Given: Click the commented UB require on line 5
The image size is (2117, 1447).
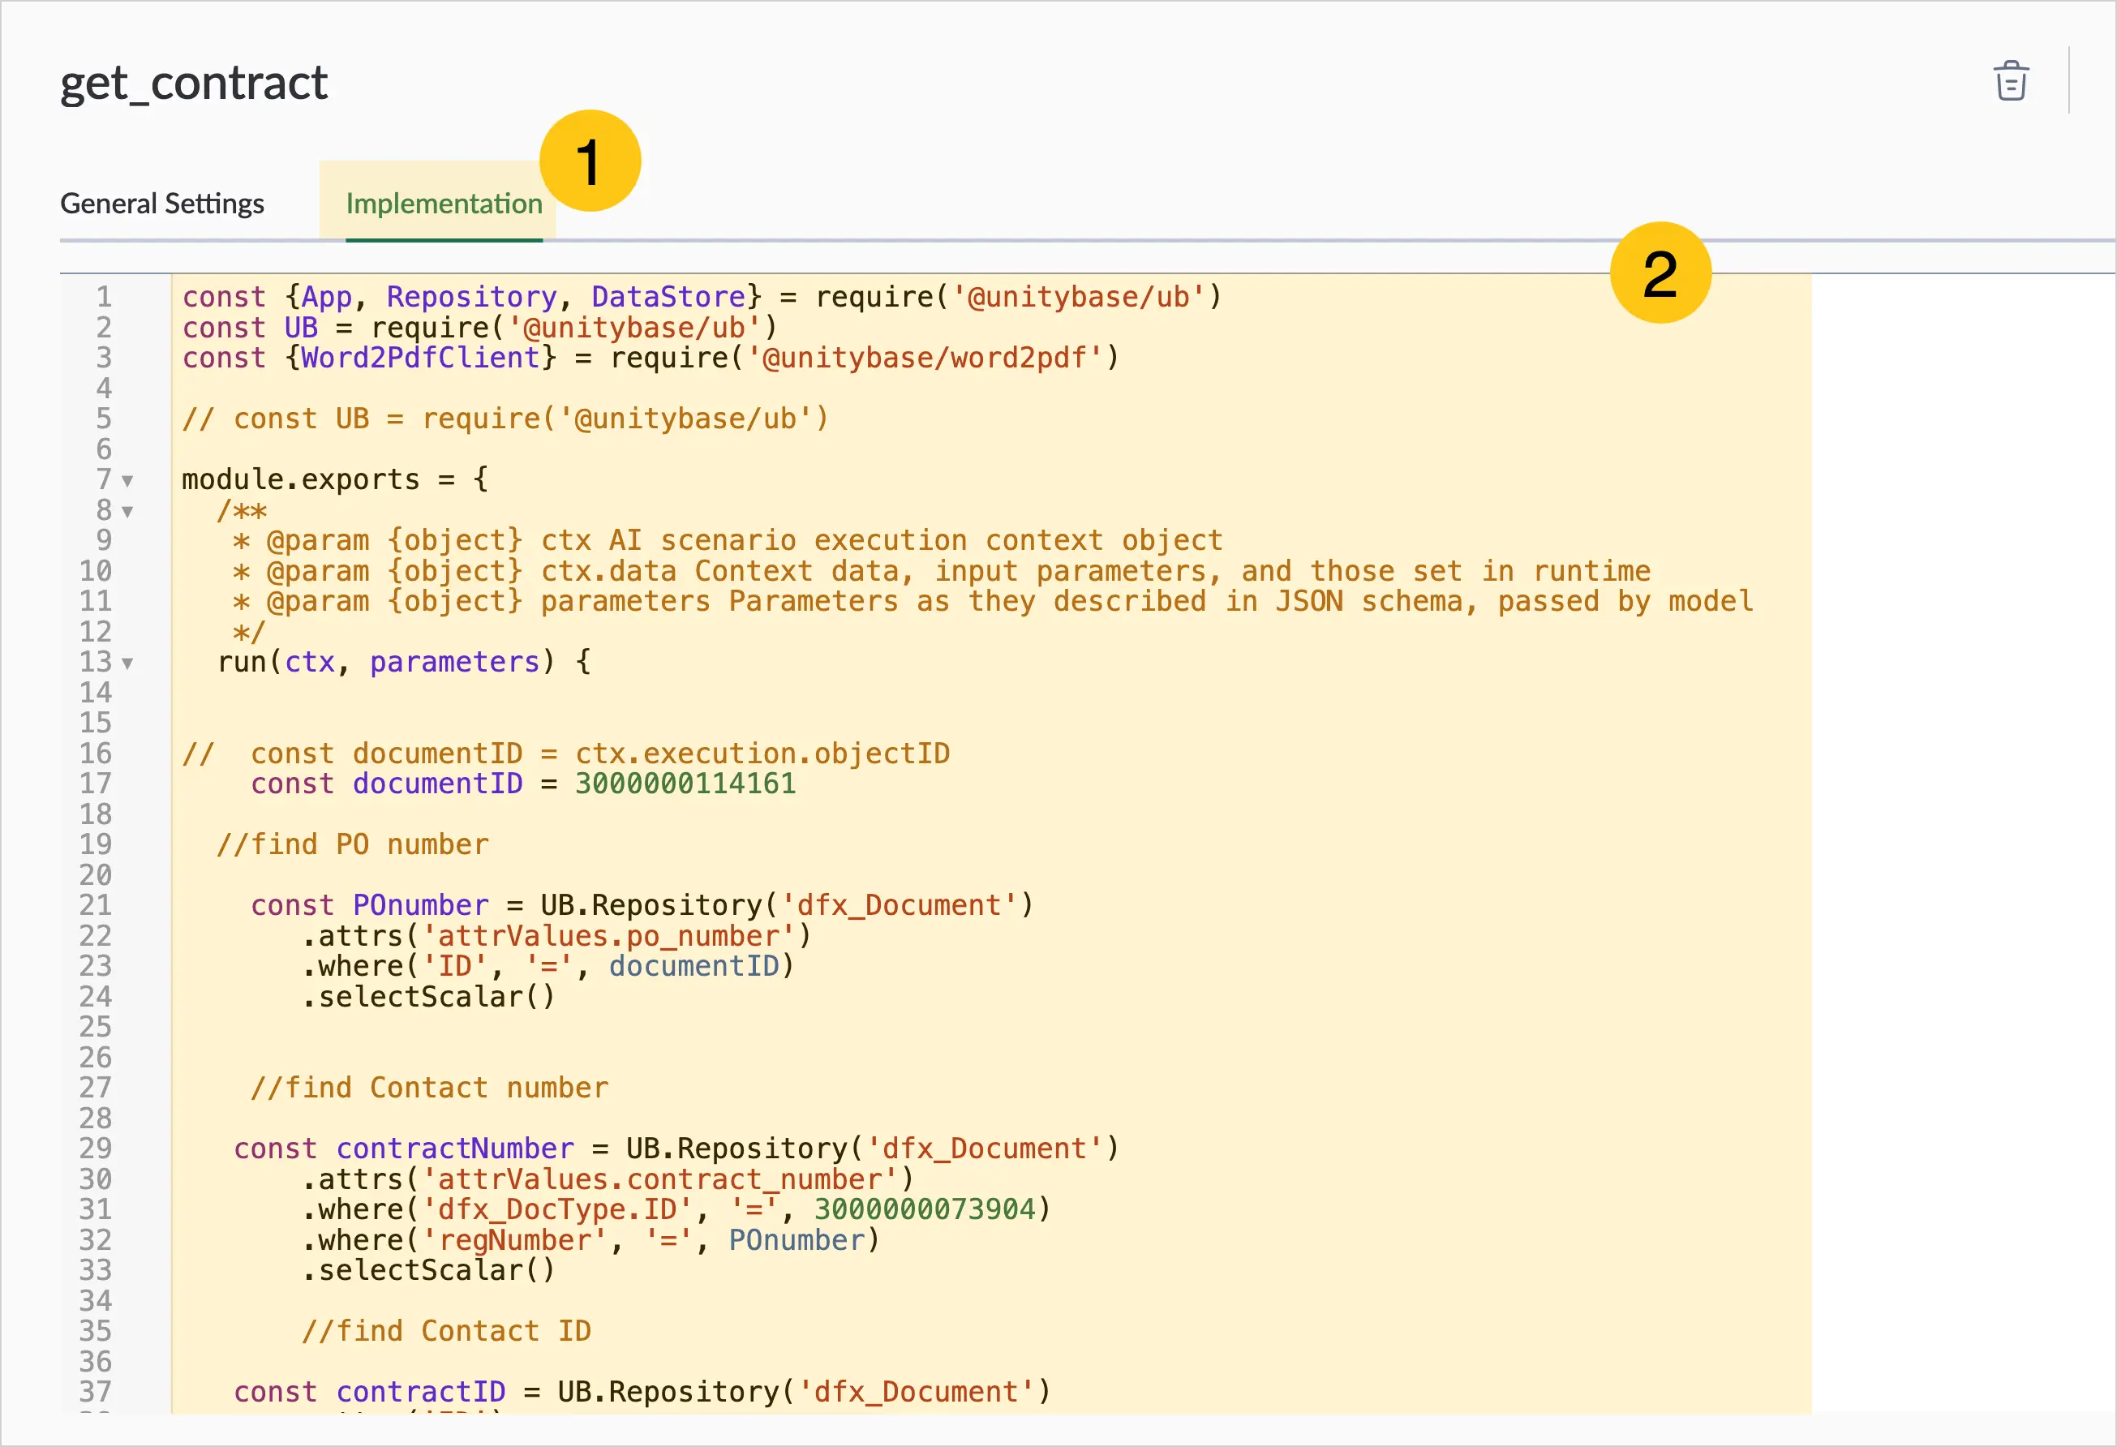Looking at the screenshot, I should [505, 419].
